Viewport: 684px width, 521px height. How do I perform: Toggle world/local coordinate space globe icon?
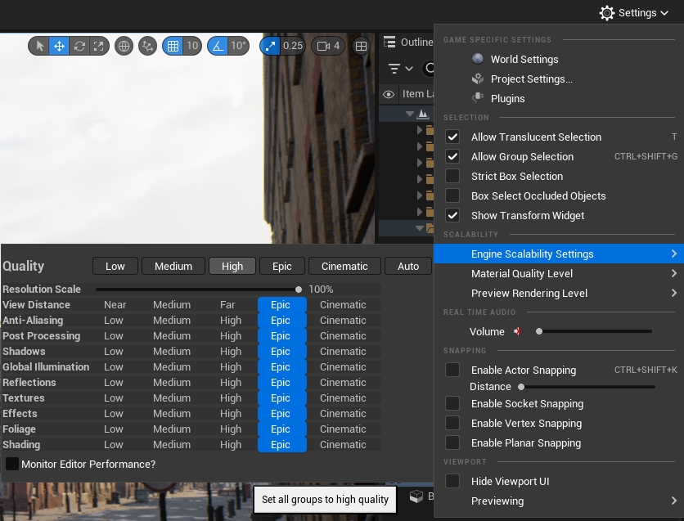point(124,46)
